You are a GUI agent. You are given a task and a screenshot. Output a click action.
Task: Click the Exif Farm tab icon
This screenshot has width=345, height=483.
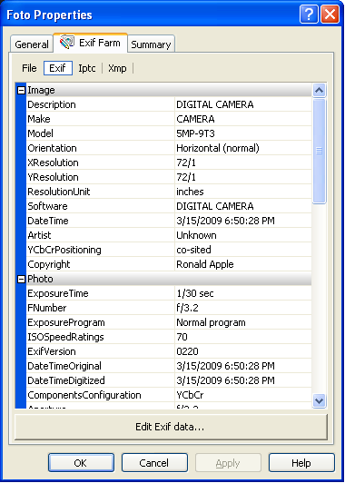click(67, 42)
